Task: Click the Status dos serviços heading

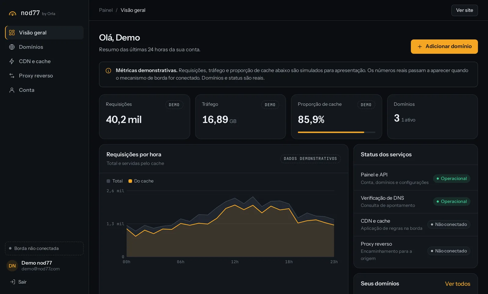Action: (x=386, y=154)
